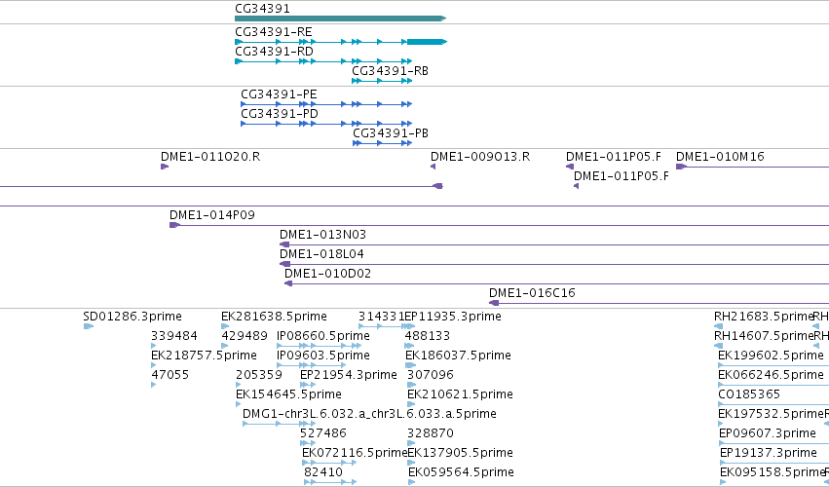Select the DME1-013N03 clone

(554, 244)
